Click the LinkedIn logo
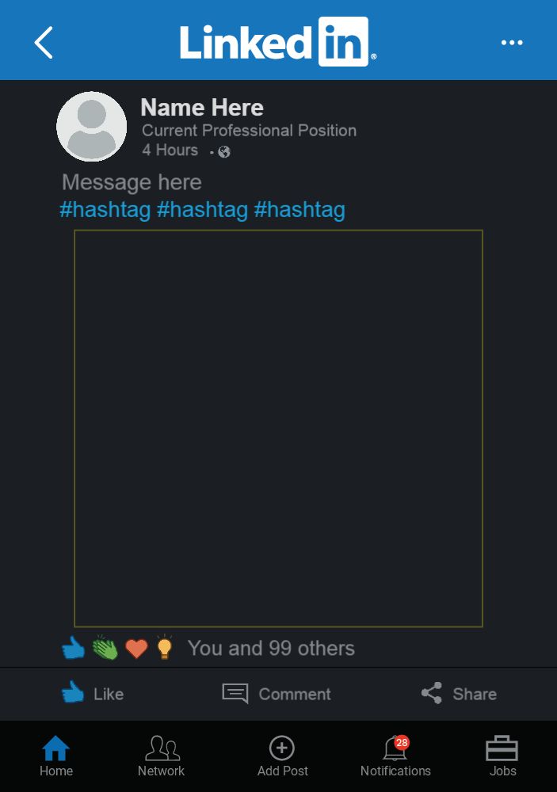 coord(277,41)
